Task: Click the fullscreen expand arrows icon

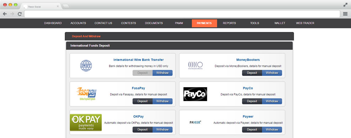Action: pyautogui.click(x=345, y=5)
